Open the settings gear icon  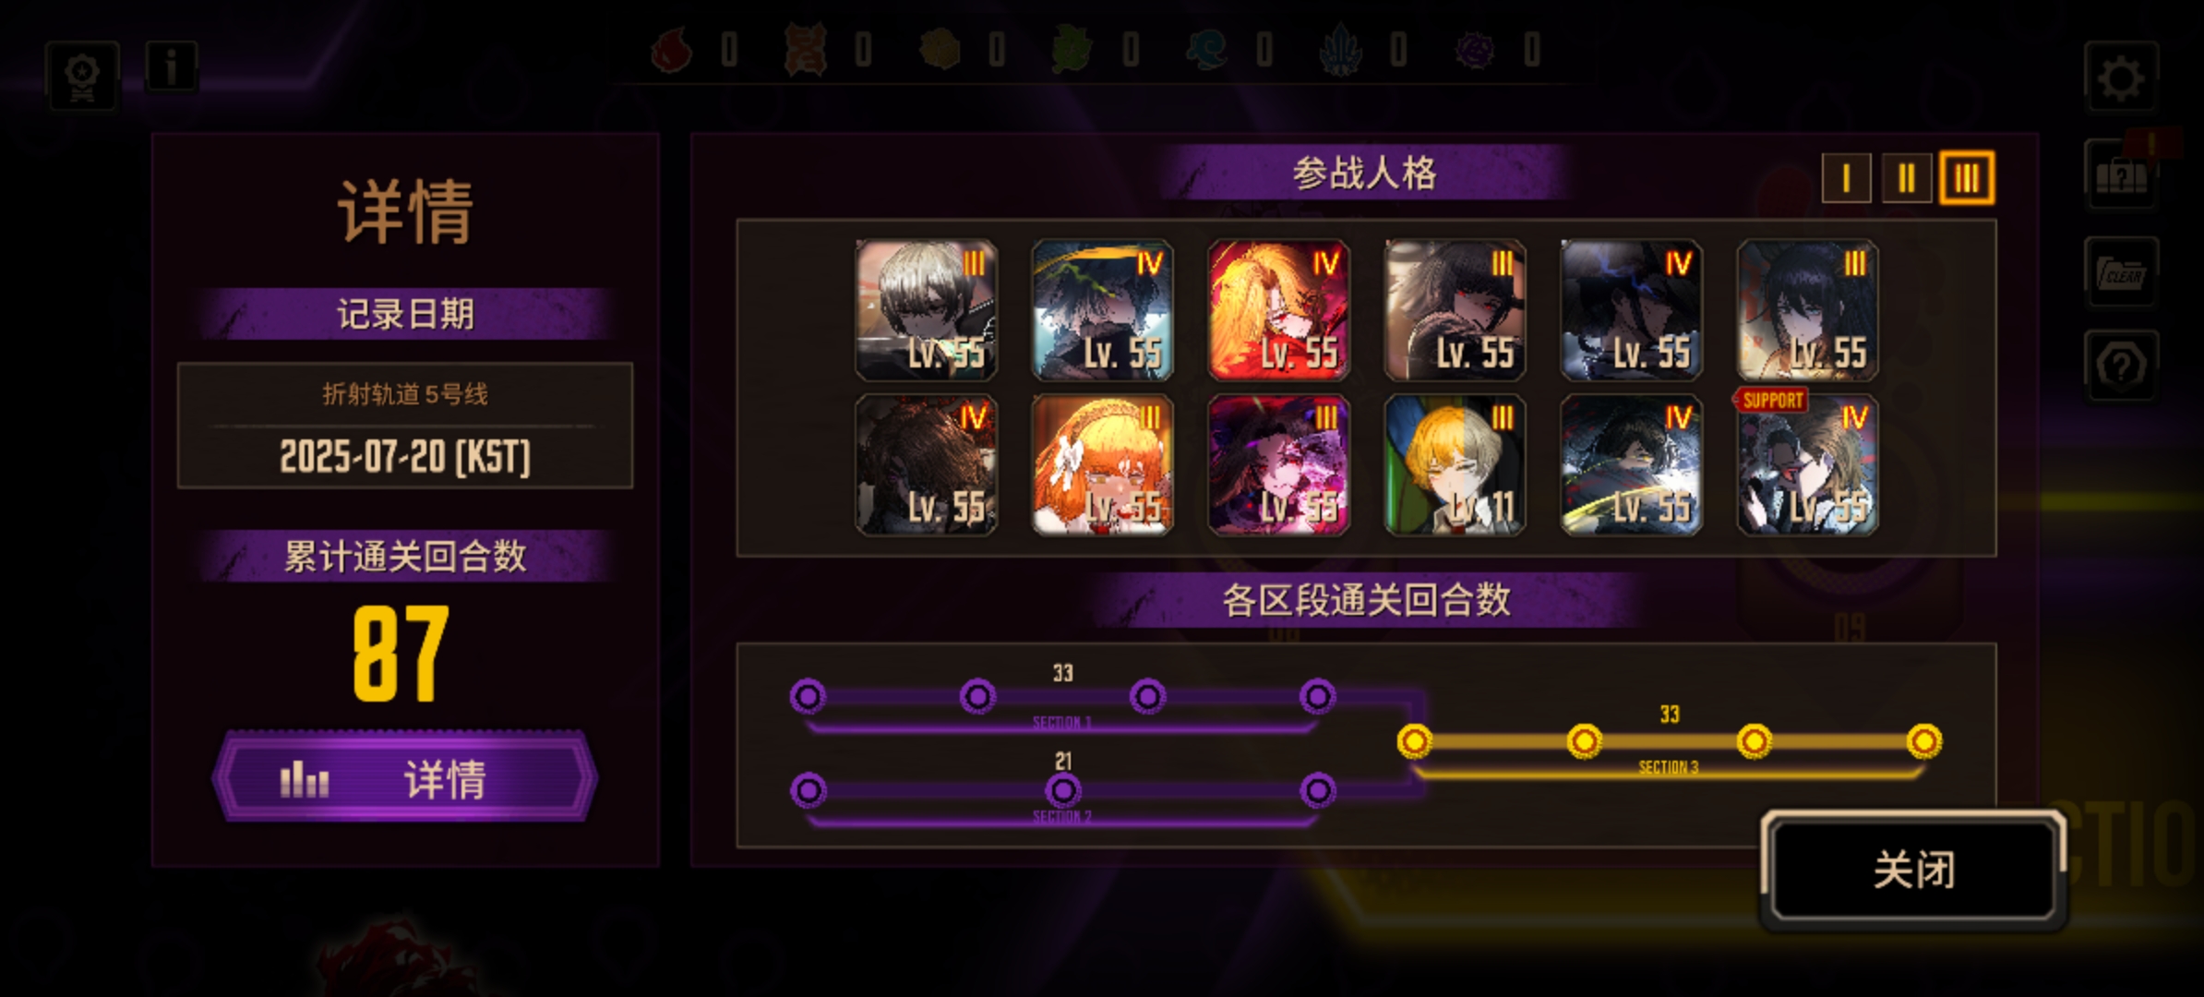click(2120, 78)
